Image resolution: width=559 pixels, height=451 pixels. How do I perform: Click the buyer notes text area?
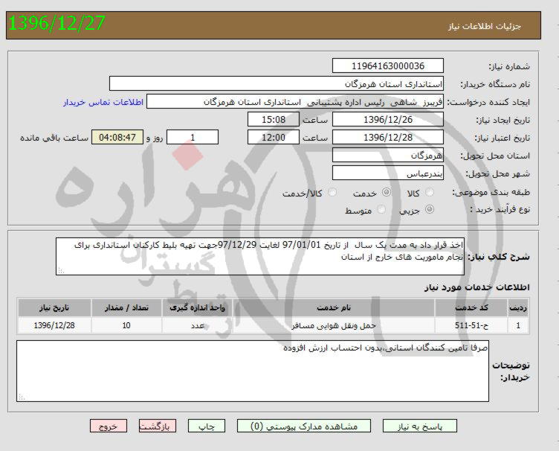click(x=253, y=371)
